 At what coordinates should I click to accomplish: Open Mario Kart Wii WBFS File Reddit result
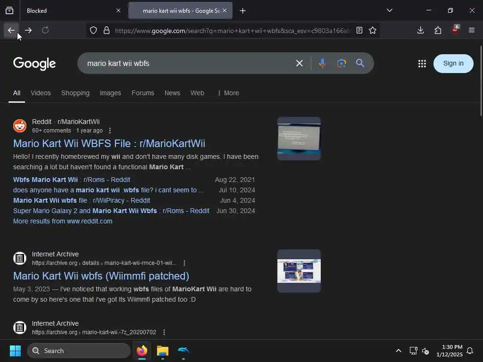pos(109,143)
